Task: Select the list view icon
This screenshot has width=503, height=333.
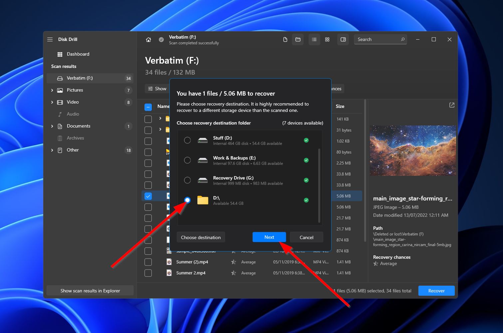Action: tap(314, 39)
